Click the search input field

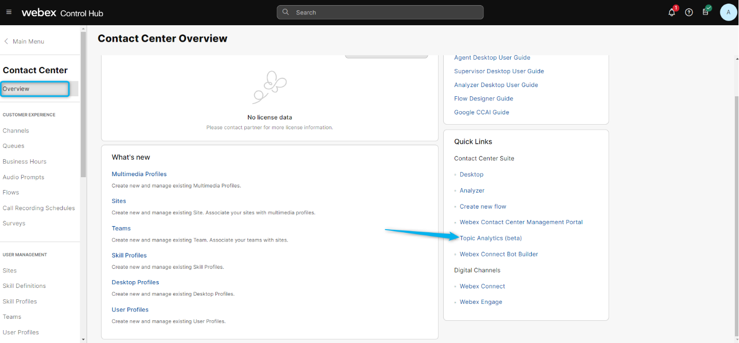coord(380,12)
